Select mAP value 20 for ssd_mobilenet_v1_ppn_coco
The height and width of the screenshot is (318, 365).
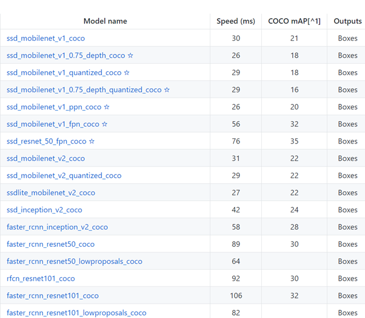pos(295,107)
